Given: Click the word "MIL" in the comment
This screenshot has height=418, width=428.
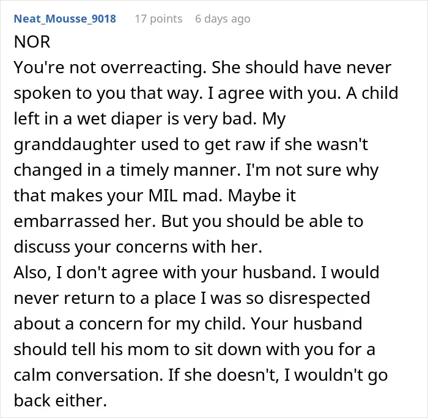Looking at the screenshot, I should (x=163, y=195).
